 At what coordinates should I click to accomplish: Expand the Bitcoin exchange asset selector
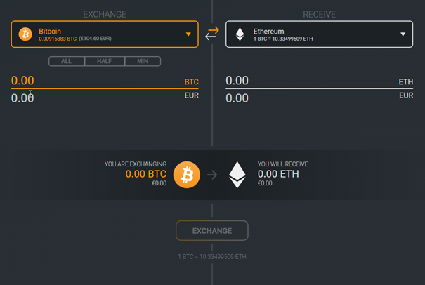click(105, 34)
